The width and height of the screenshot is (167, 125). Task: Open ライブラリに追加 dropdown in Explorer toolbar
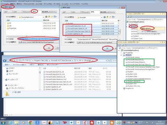coord(19,65)
